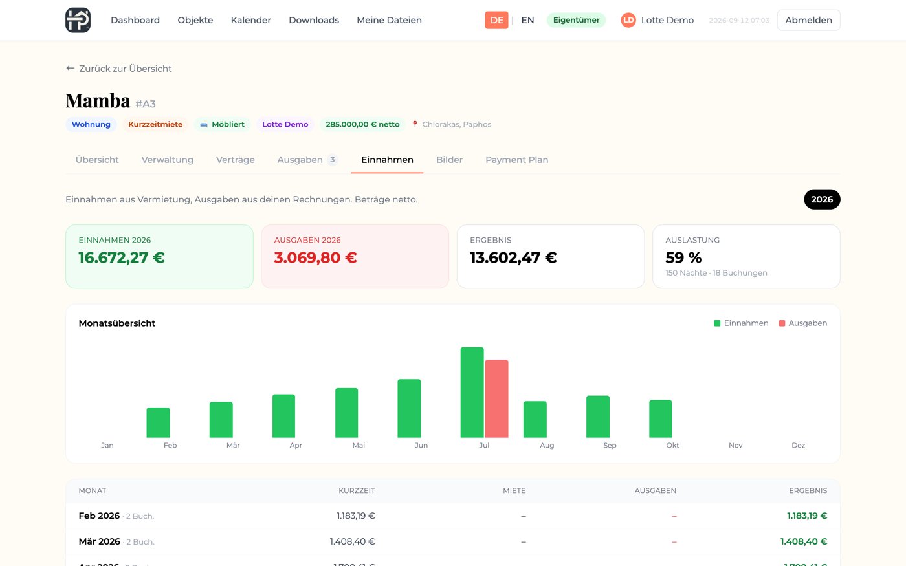
Task: Click the LD user avatar
Action: tap(628, 20)
